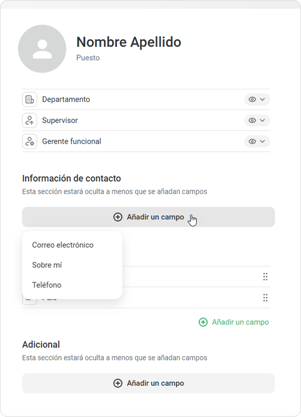Click the green Añadir un campo link

click(234, 322)
